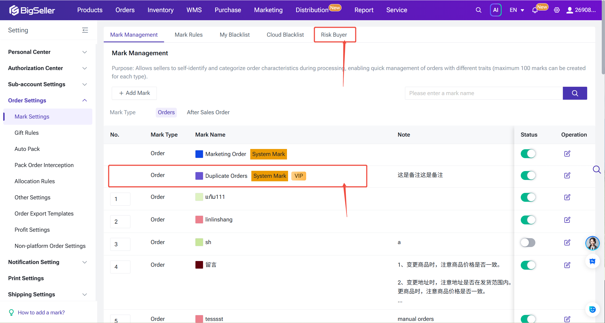Focus the mark name search field

coord(484,93)
